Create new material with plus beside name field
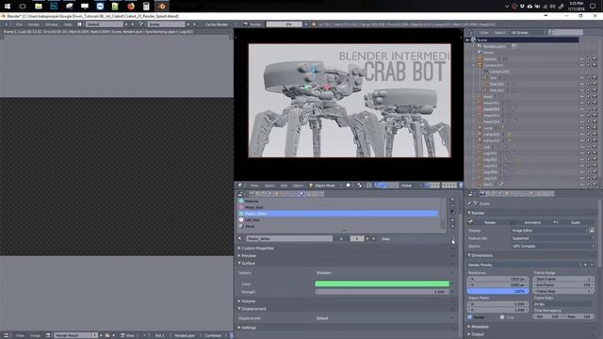This screenshot has height=339, width=603. coord(367,238)
